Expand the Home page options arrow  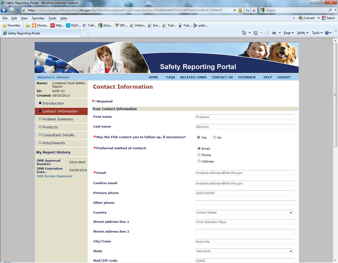point(250,33)
